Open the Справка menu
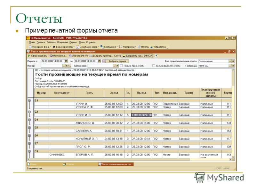This screenshot has height=192, width=256. tap(91, 42)
